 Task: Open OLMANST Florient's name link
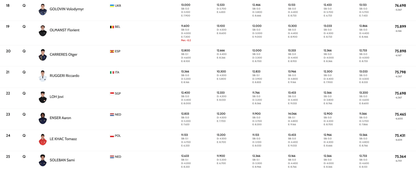click(x=64, y=30)
